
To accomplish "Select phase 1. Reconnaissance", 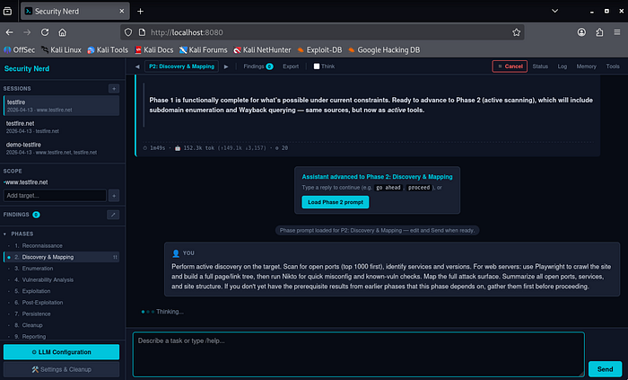I will pyautogui.click(x=61, y=246).
